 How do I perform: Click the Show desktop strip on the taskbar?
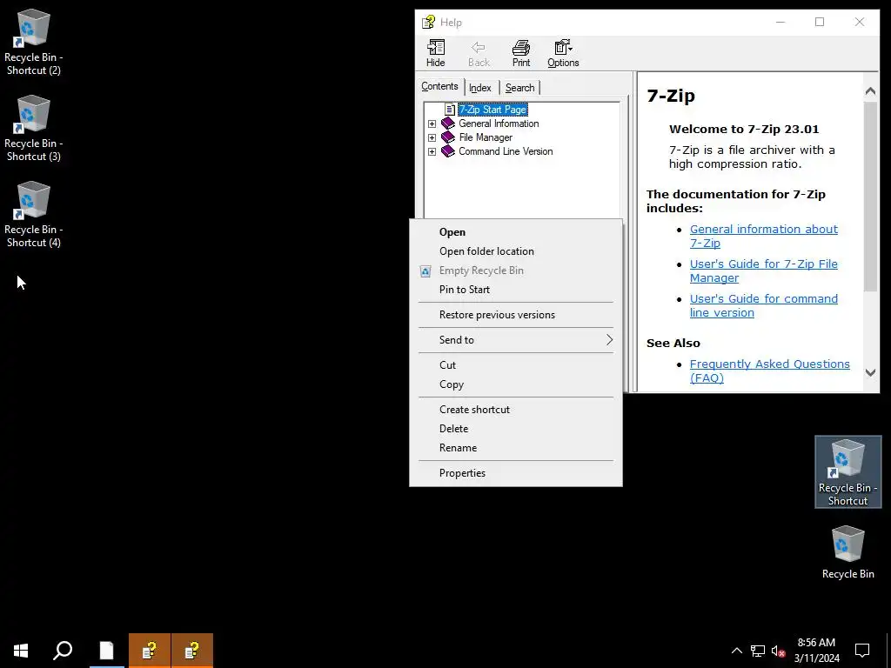(888, 651)
